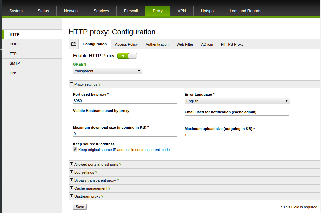Open the Error Language dropdown
The image size is (321, 213).
click(237, 101)
